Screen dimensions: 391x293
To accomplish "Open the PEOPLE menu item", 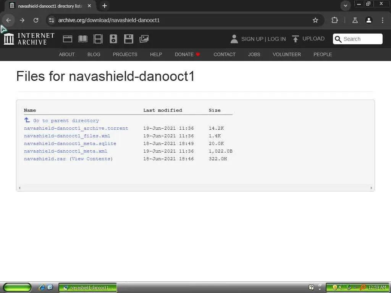I will [x=322, y=54].
